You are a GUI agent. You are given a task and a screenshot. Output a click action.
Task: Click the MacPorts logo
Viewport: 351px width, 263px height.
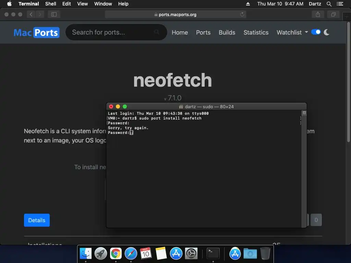click(36, 33)
